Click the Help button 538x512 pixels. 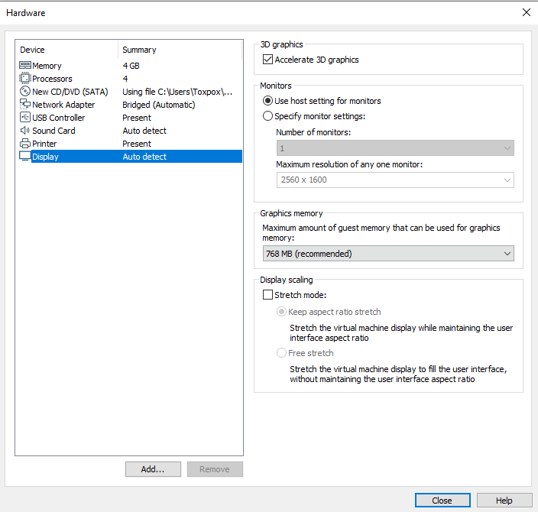pos(504,501)
